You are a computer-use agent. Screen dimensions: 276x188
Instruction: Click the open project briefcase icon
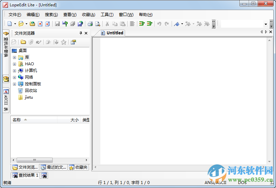pyautogui.click(x=32, y=24)
